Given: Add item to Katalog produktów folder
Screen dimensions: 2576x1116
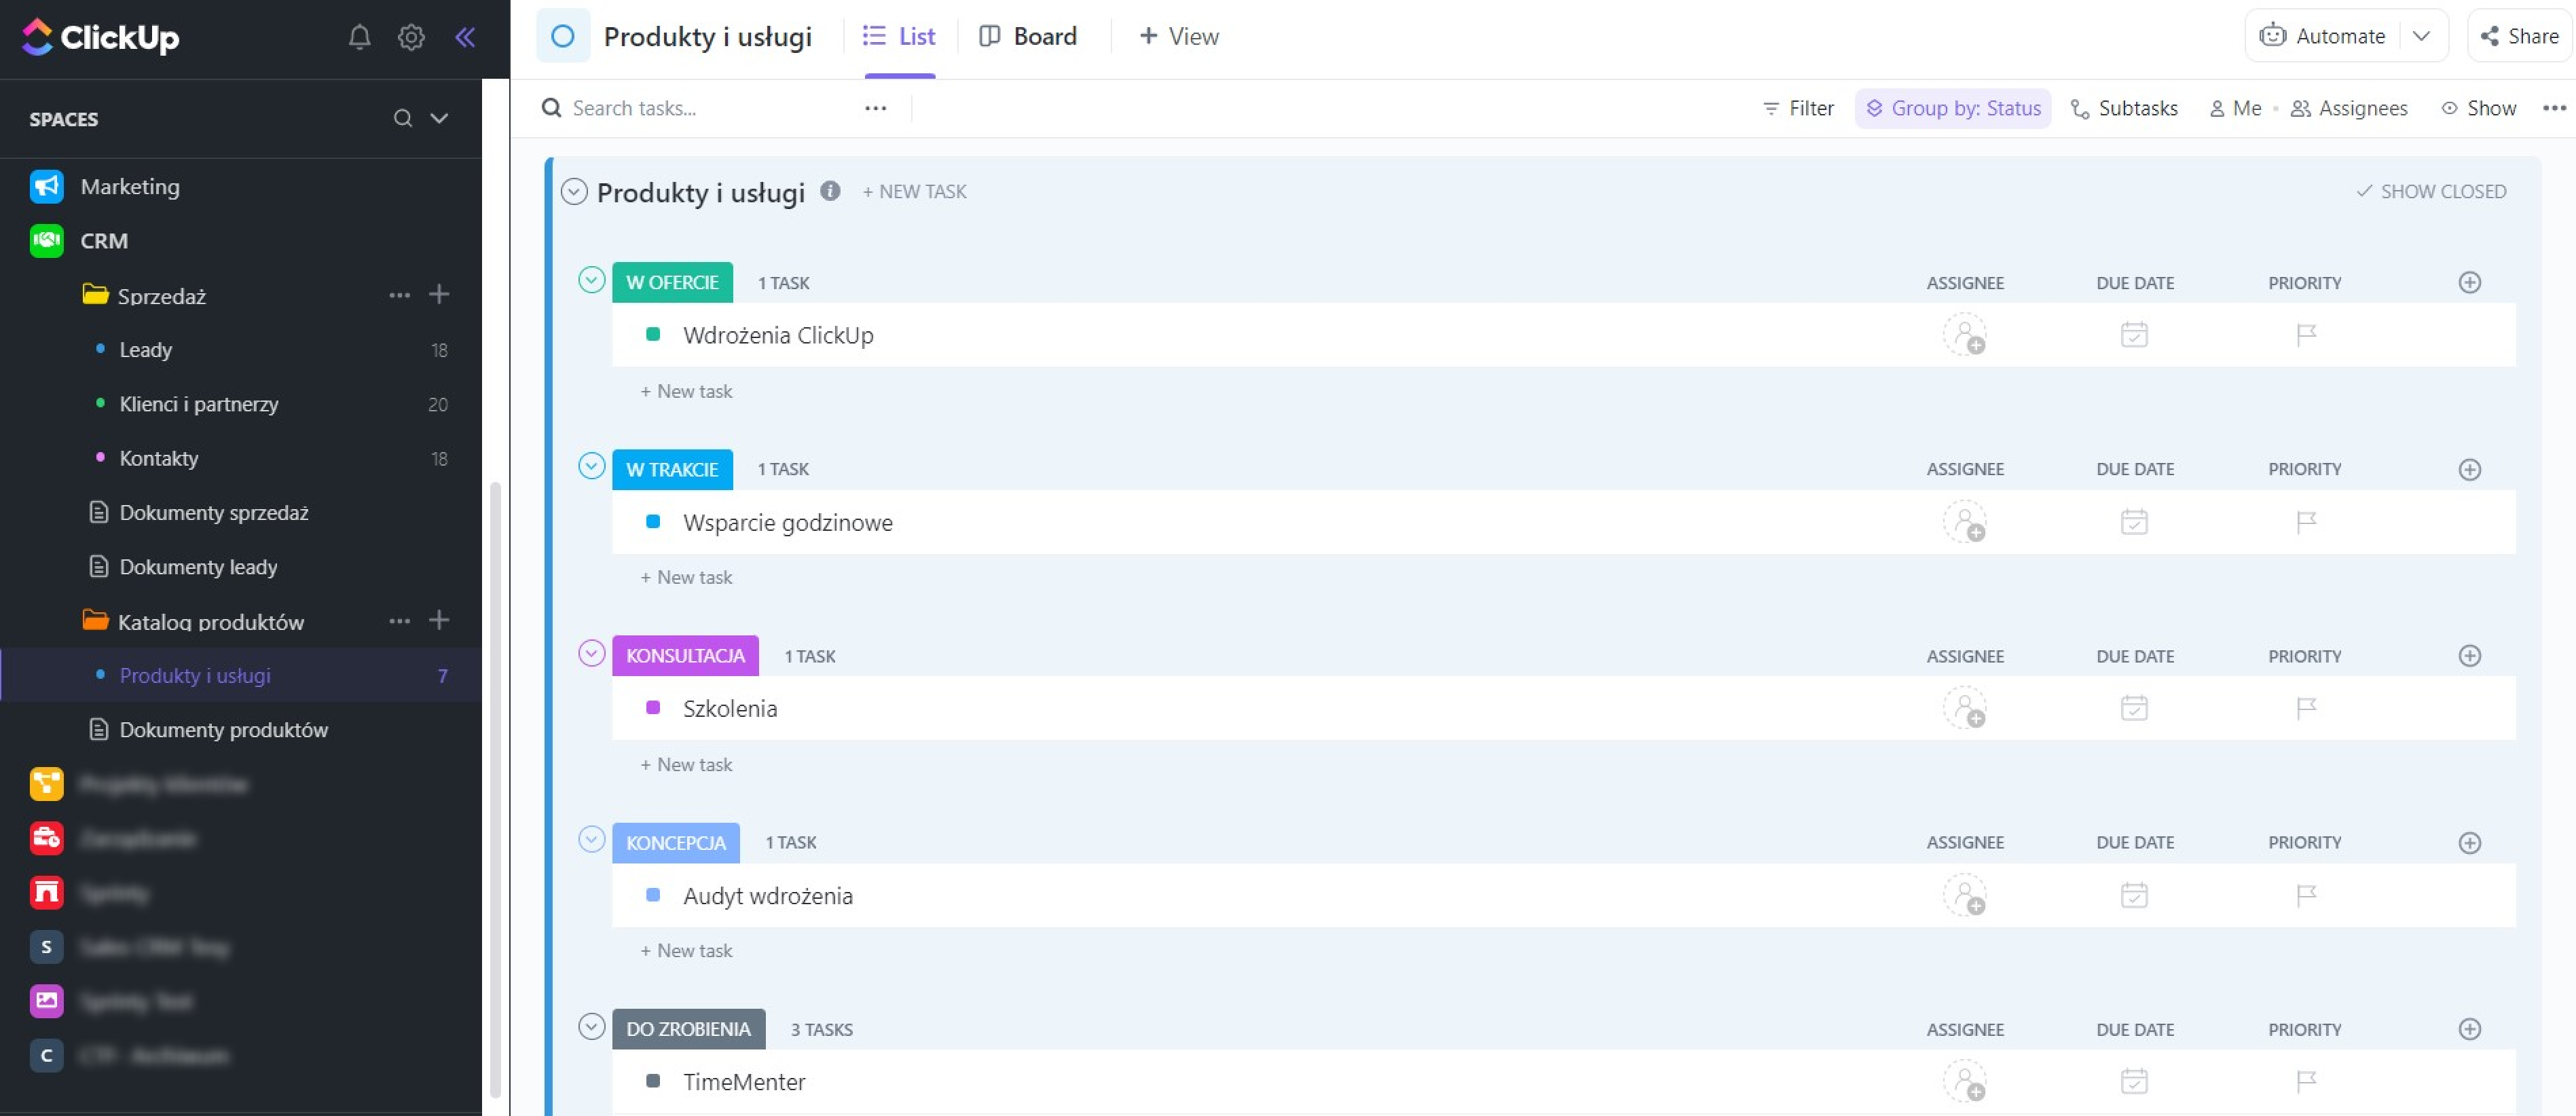Looking at the screenshot, I should pyautogui.click(x=439, y=620).
